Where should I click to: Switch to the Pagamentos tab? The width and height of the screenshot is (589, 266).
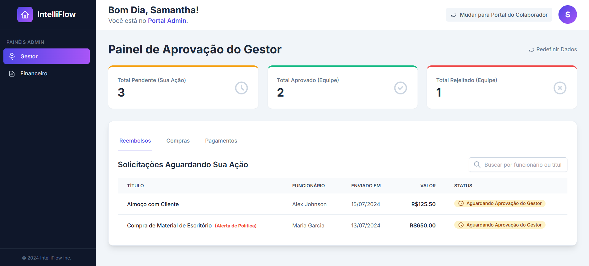coord(221,141)
